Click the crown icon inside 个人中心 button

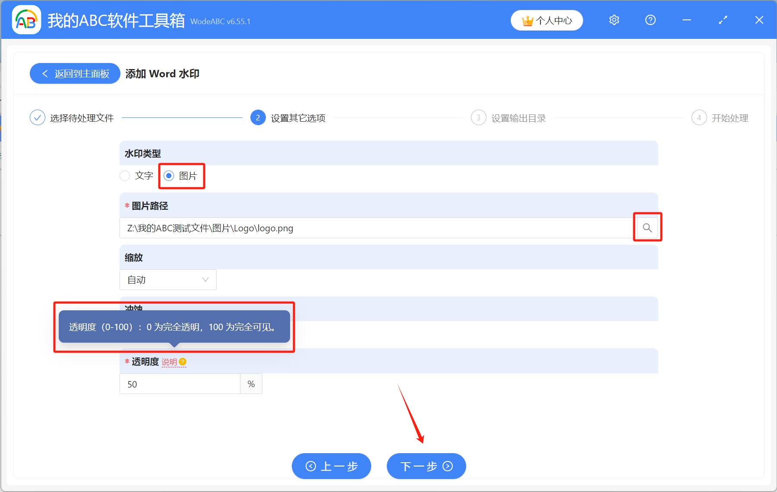coord(527,20)
